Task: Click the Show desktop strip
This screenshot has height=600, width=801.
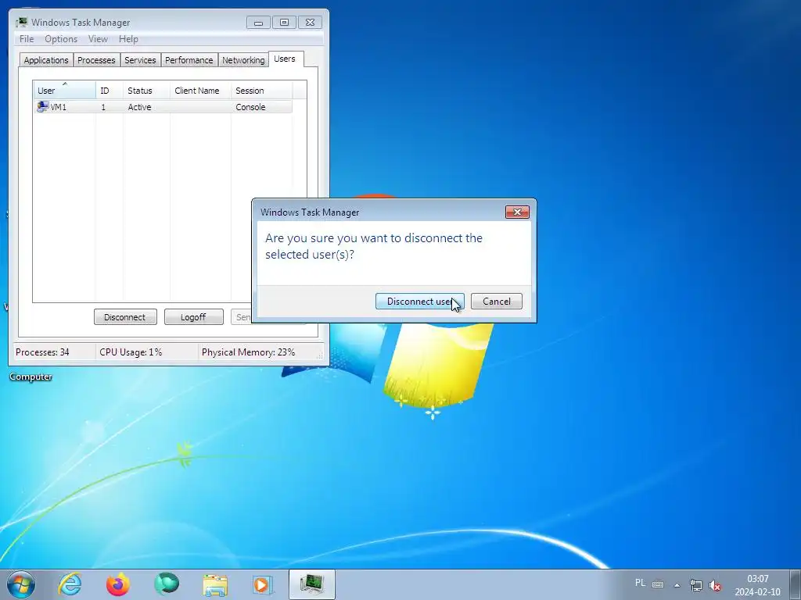Action: 796,584
